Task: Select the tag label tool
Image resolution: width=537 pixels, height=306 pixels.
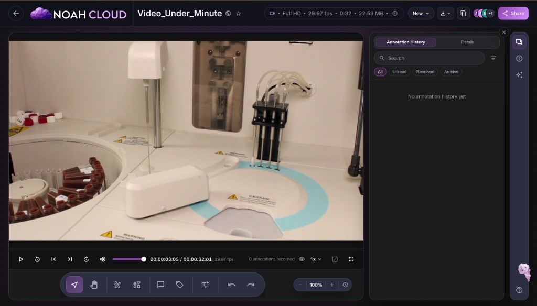Action: (x=179, y=285)
